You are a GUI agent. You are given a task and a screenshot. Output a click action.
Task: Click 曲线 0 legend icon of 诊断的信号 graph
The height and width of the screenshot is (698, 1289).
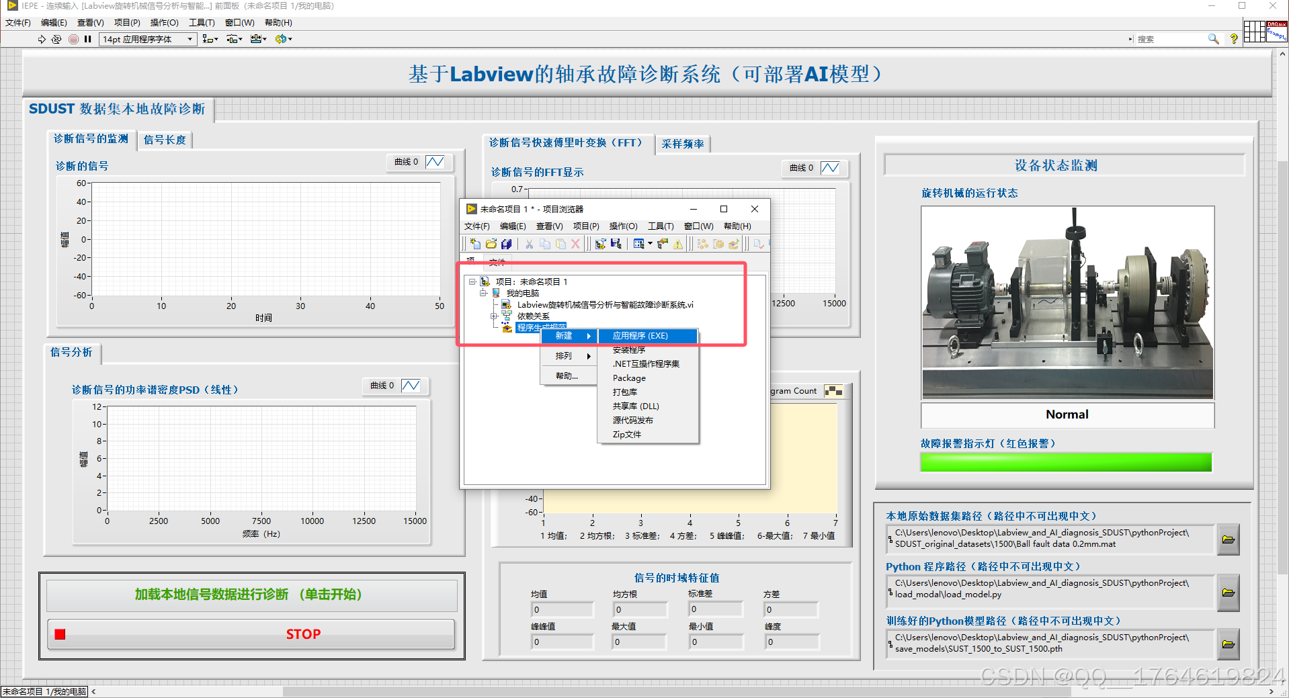pyautogui.click(x=435, y=162)
